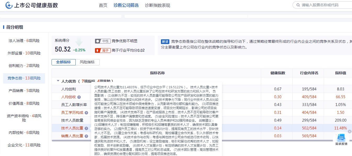Focus the stock name or code search field
Screen dimensions: 352x156
[x=325, y=5]
